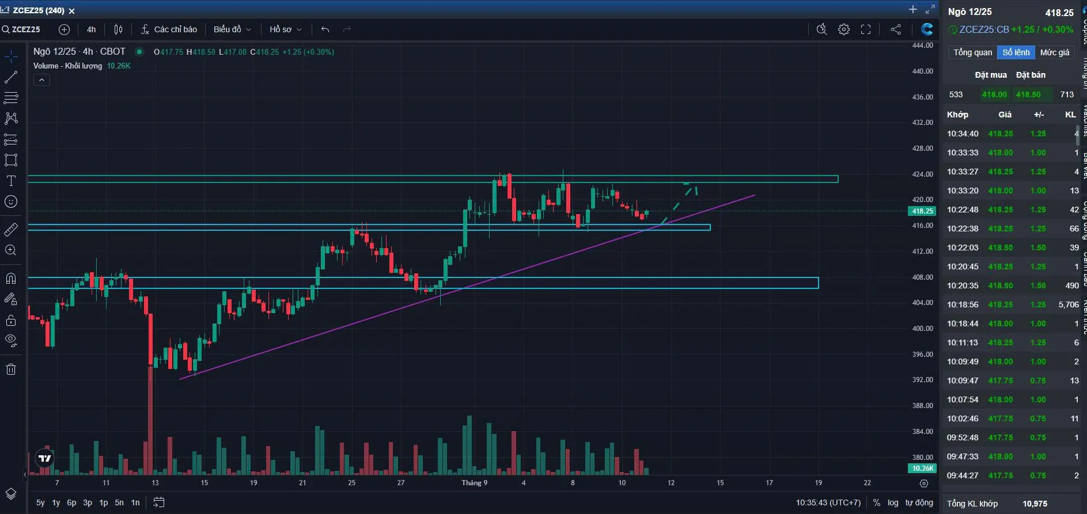The width and height of the screenshot is (1087, 514).
Task: Enable percent scale on price axis
Action: (x=877, y=502)
